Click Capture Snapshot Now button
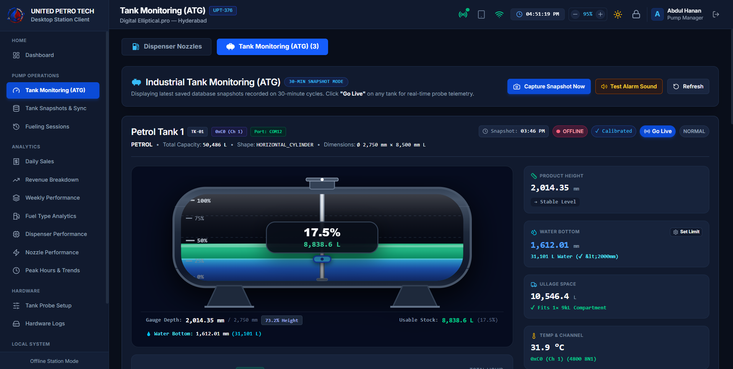733x369 pixels. tap(549, 86)
